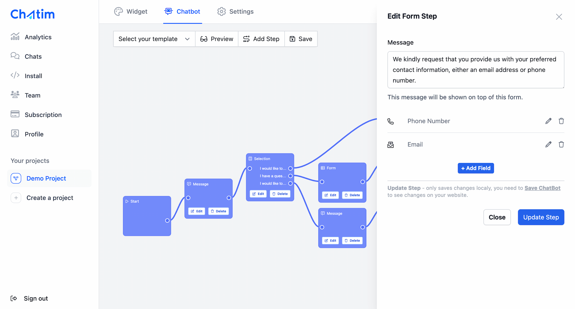Viewport: 575px width, 309px height.
Task: Remove the Phone Number field via trash icon
Action: pyautogui.click(x=561, y=121)
